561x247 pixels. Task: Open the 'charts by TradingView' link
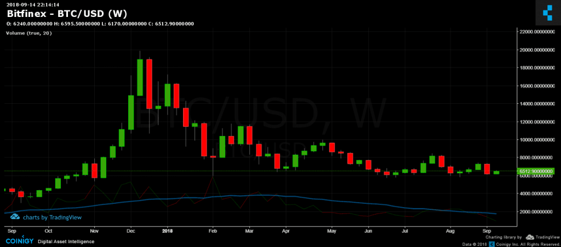pyautogui.click(x=52, y=217)
